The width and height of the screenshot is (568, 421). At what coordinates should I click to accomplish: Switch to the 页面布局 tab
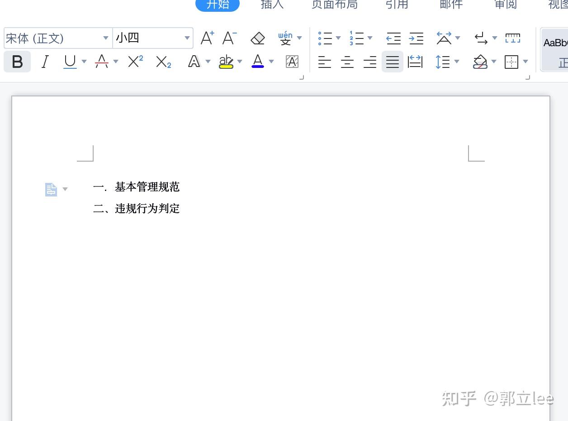(x=335, y=5)
